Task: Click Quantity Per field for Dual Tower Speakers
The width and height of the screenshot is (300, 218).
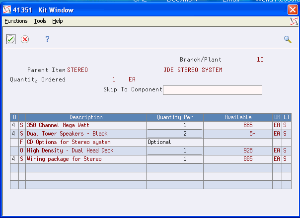Action: (x=174, y=134)
